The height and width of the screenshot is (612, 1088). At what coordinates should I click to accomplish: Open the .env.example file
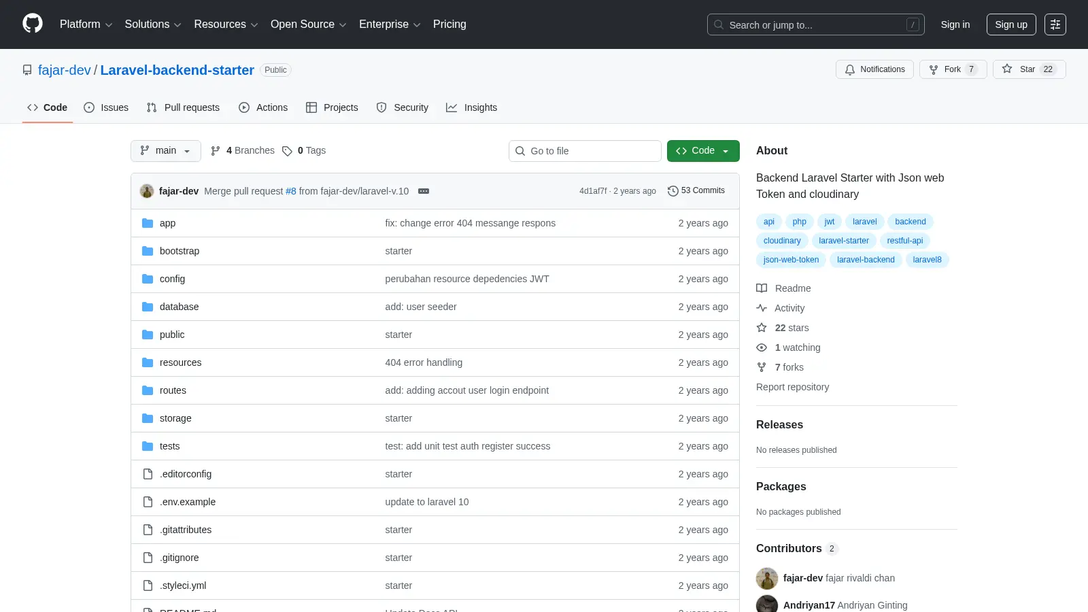point(188,502)
